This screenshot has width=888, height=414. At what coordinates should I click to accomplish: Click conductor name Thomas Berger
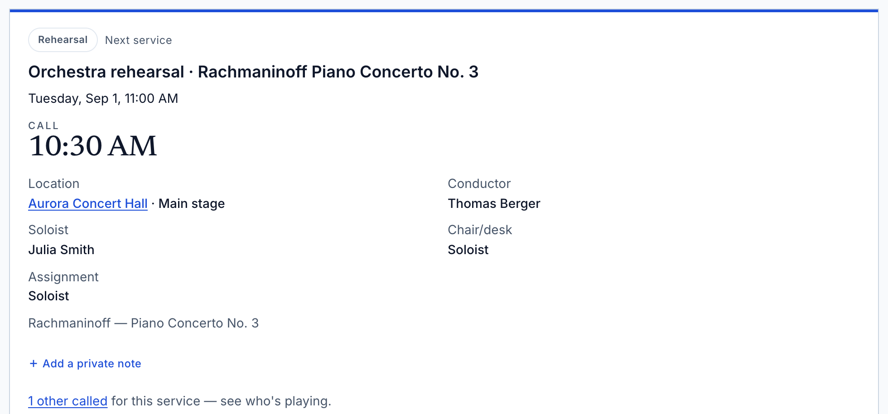point(494,204)
